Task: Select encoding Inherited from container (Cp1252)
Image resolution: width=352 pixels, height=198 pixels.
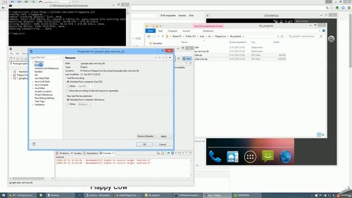Action: pos(85,82)
